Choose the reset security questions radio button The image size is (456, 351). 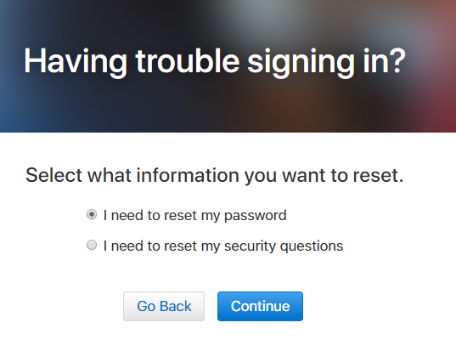pyautogui.click(x=92, y=245)
